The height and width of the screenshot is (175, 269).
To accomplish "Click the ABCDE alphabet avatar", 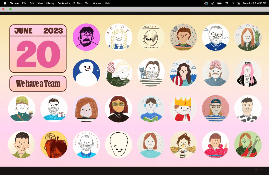I will point(118,37).
